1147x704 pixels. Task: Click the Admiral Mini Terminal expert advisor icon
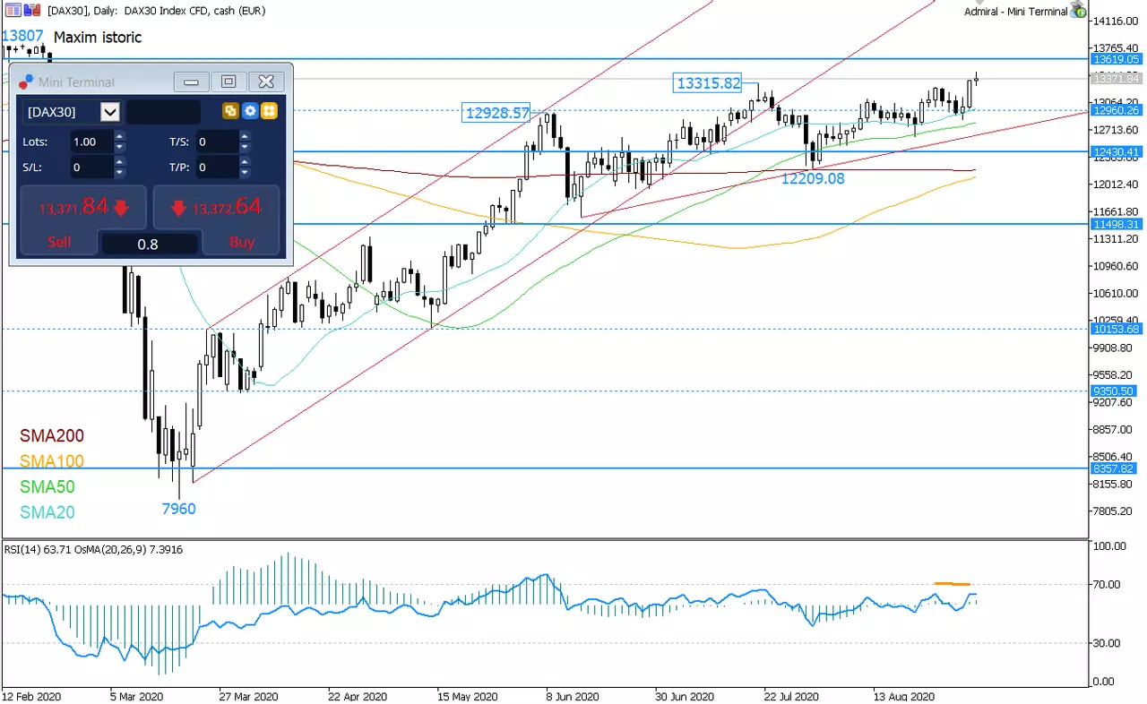coord(1078,10)
